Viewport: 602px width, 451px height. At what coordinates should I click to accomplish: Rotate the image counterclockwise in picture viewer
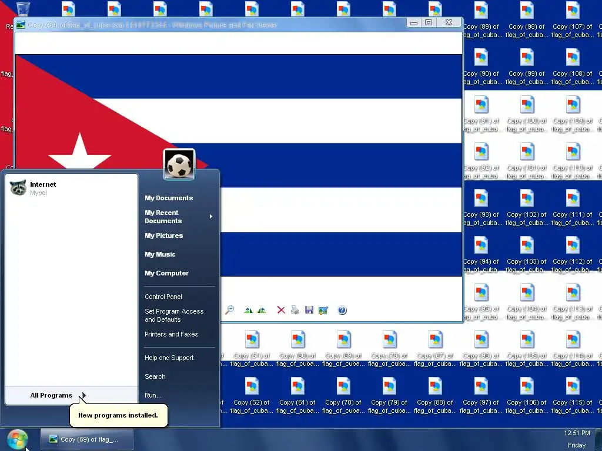pyautogui.click(x=262, y=310)
